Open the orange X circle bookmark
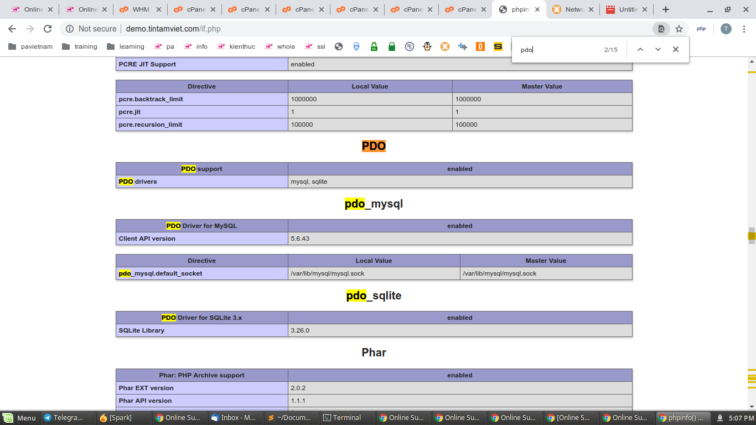The image size is (756, 425). click(445, 46)
